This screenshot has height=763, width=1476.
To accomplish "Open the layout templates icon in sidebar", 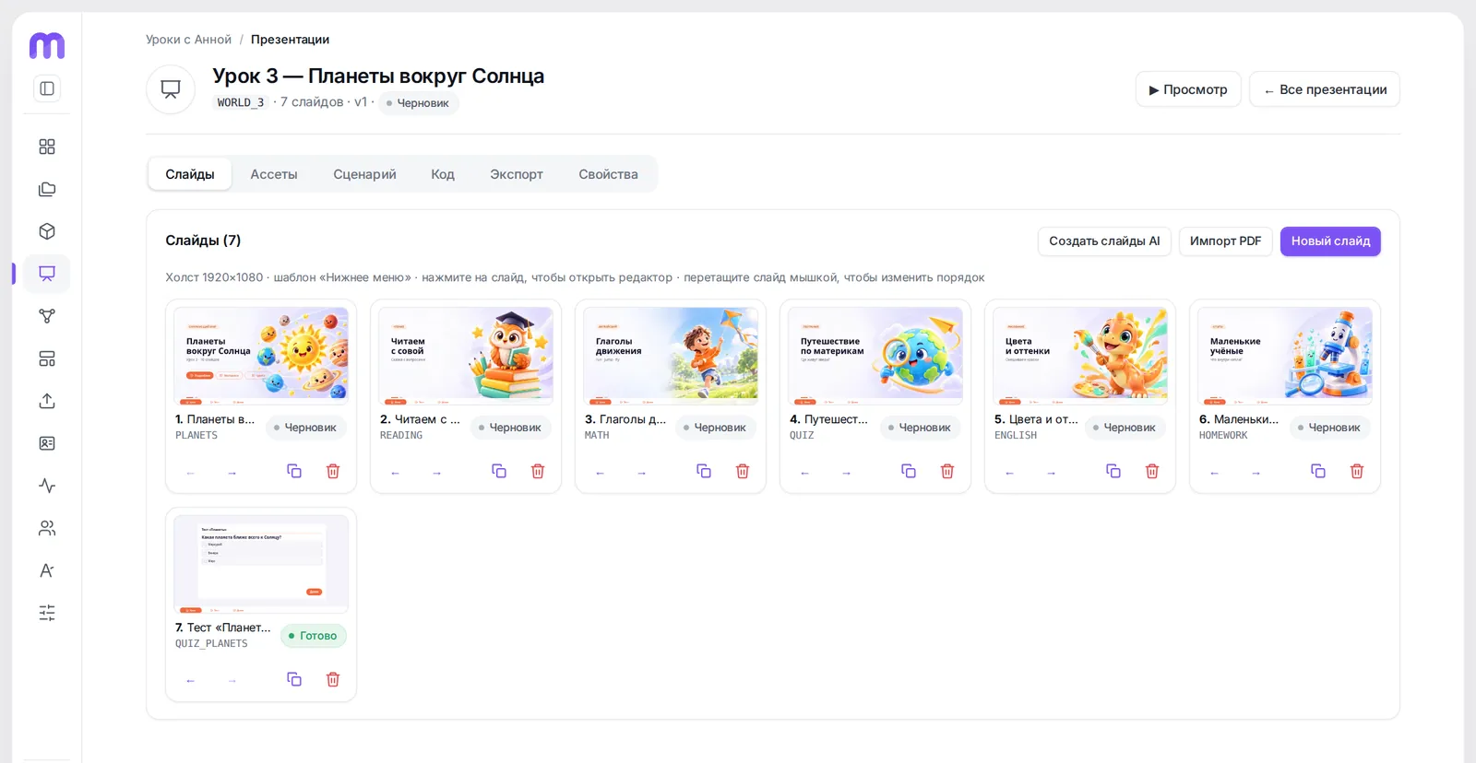I will [x=47, y=358].
